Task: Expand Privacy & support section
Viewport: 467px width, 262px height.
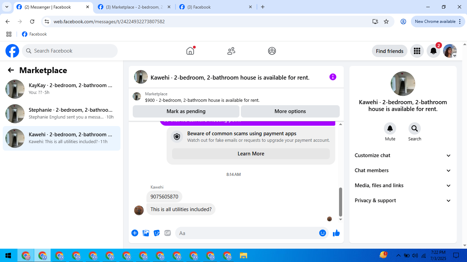Action: pos(403,201)
